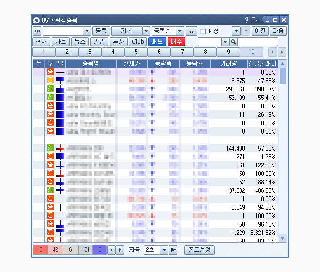
Task: Open the 폰트설정 font settings button
Action: 200,250
